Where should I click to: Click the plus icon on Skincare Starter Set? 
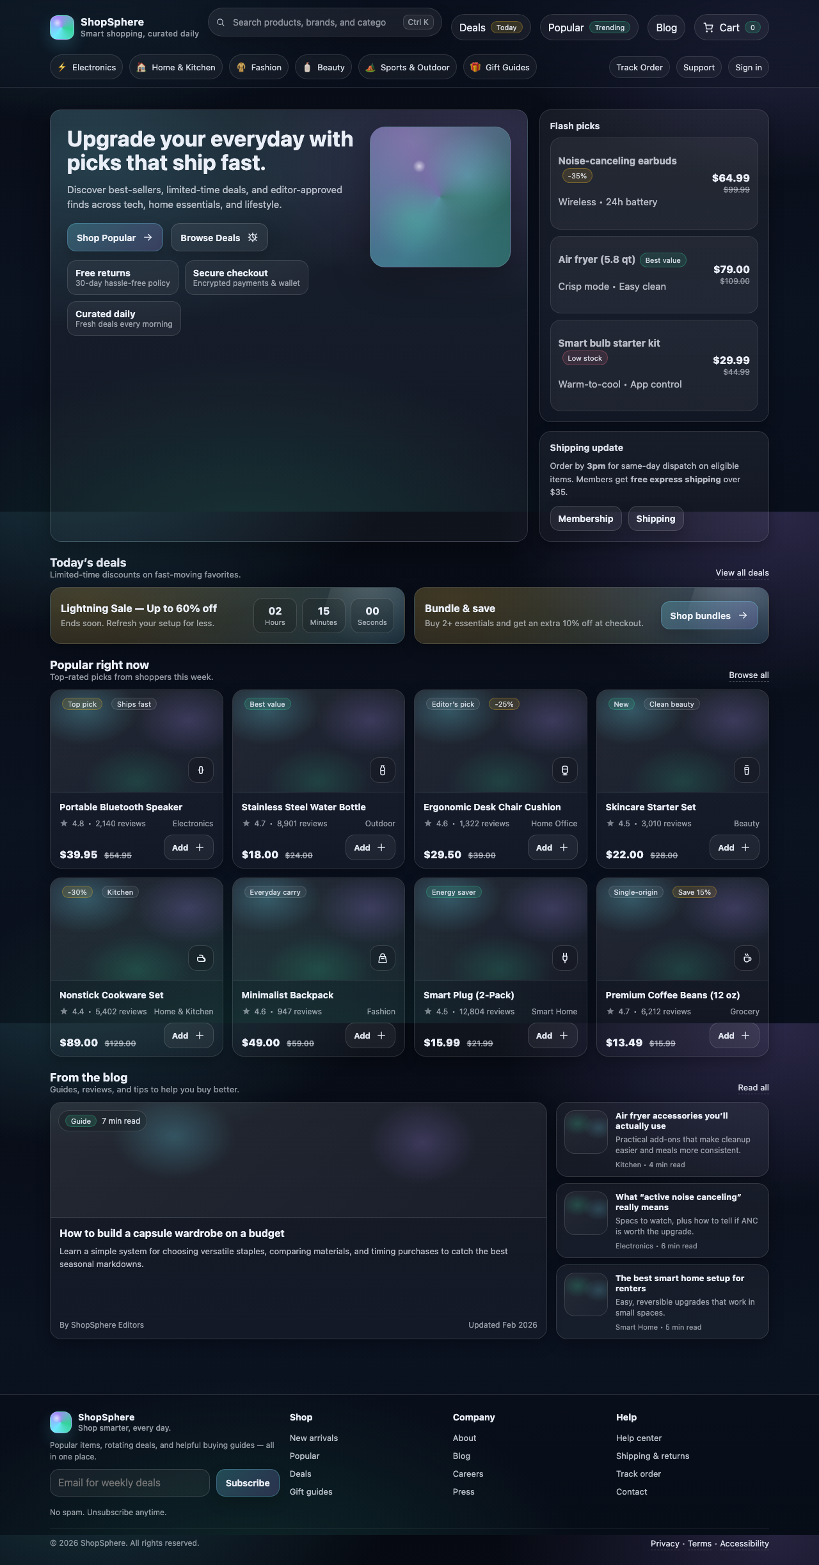(x=745, y=847)
